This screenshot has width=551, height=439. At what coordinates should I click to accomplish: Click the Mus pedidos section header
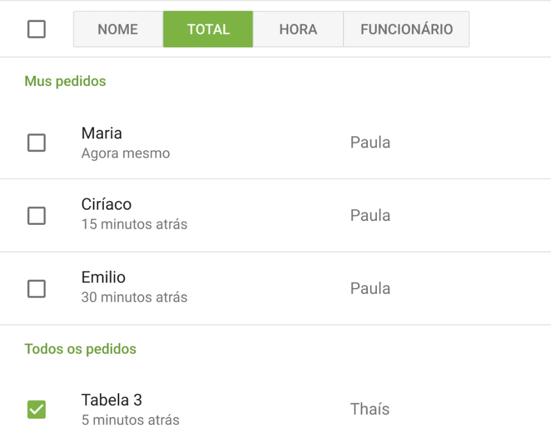65,81
